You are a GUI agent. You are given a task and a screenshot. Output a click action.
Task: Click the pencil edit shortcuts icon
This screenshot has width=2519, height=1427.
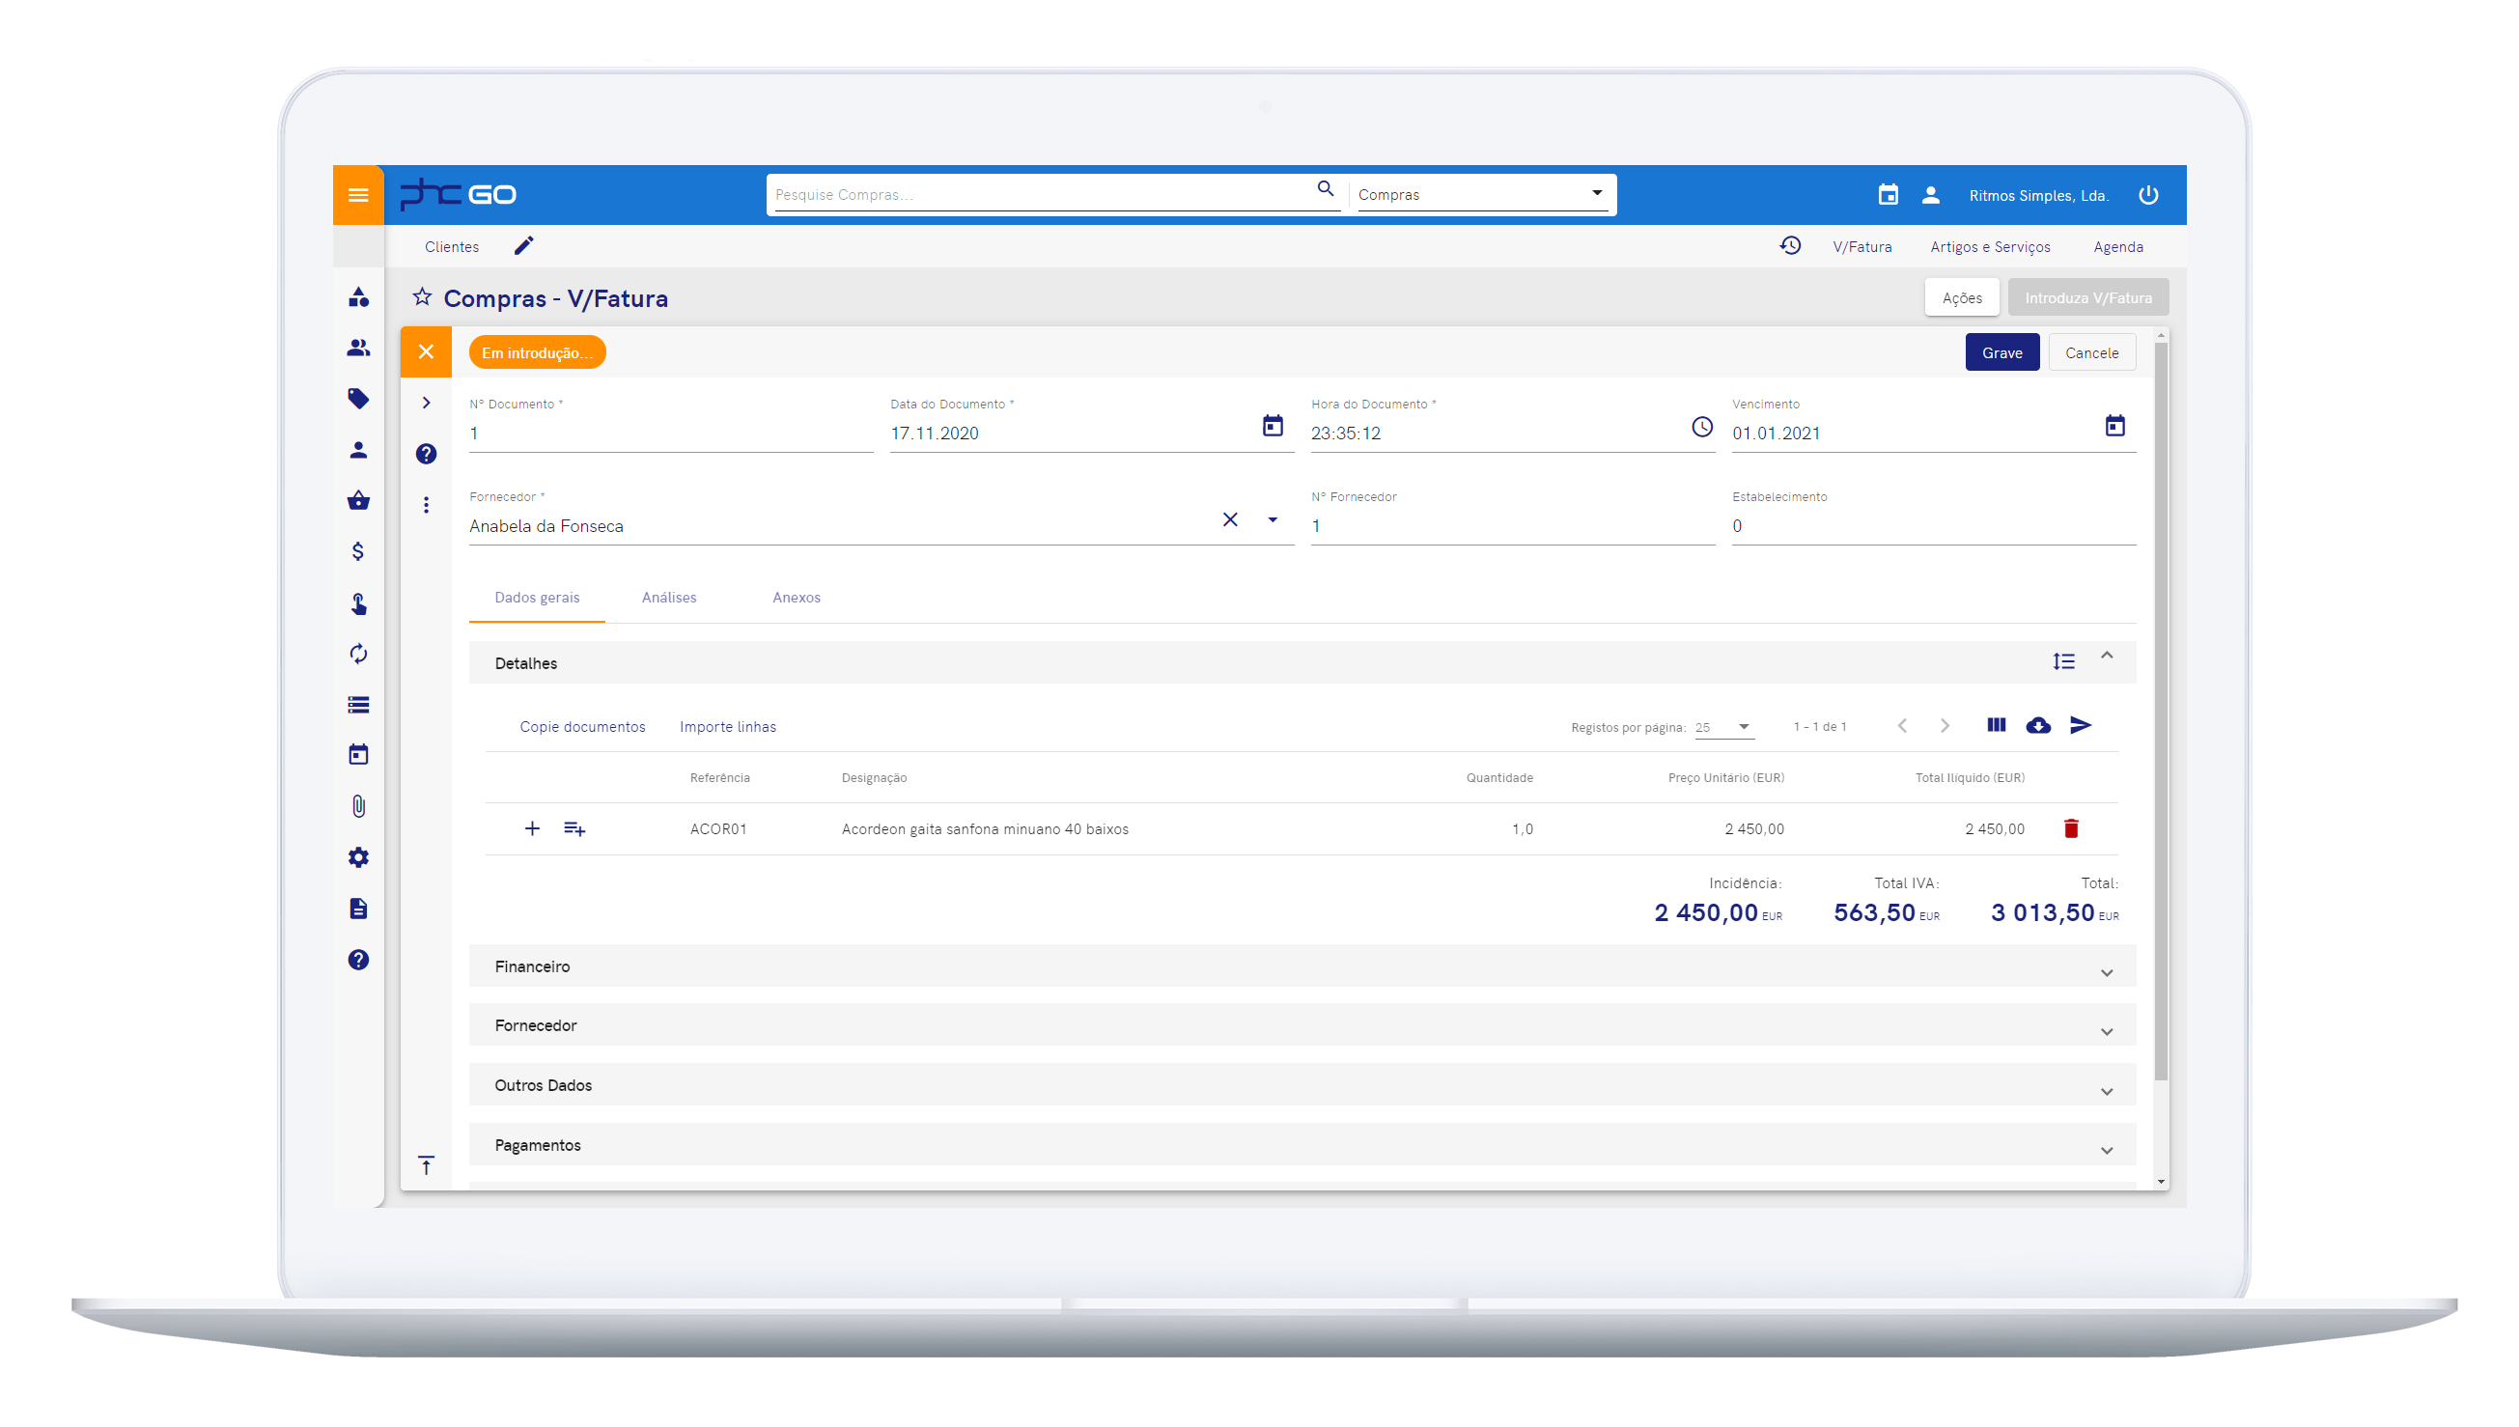523,246
